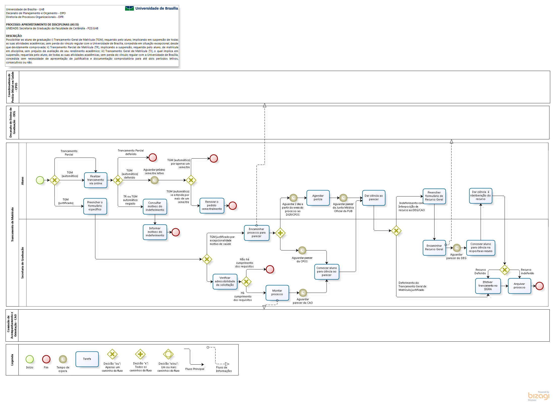Click the 'Decanato de Ensino de Graduação - DEG' lane header
Viewport: 555px width, 404px height.
pos(12,122)
